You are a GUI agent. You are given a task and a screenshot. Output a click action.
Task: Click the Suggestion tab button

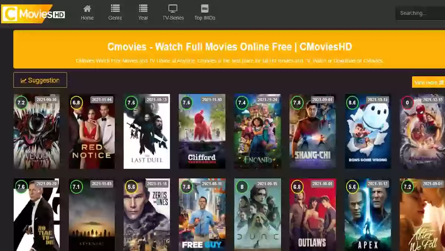coord(40,80)
